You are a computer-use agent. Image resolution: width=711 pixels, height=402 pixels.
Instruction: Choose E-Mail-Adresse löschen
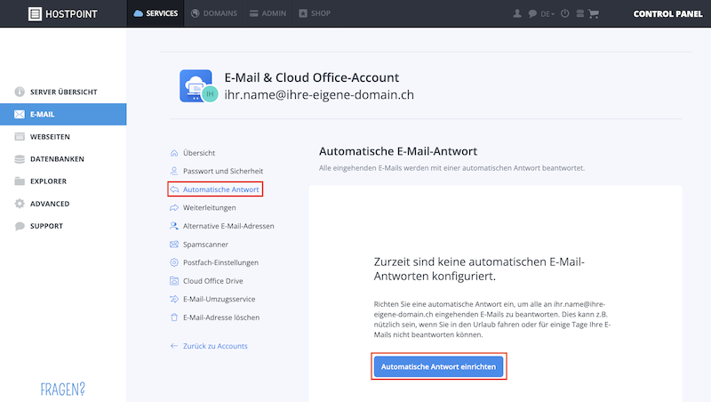(x=221, y=318)
